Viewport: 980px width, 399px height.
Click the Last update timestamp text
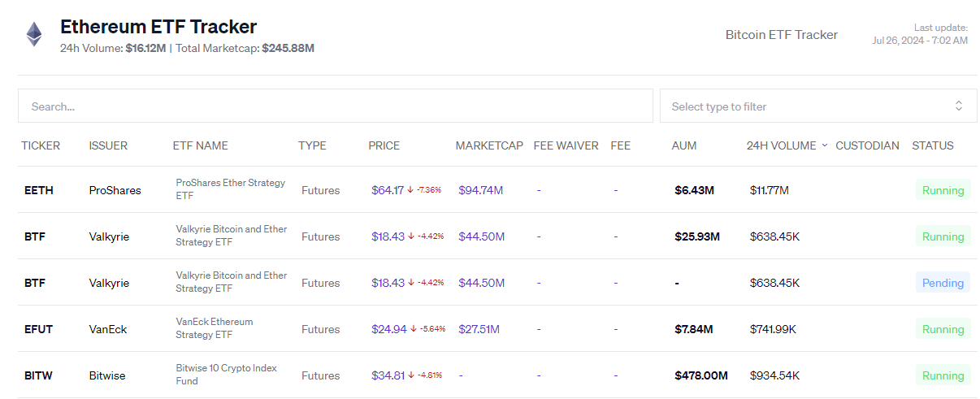[x=920, y=34]
